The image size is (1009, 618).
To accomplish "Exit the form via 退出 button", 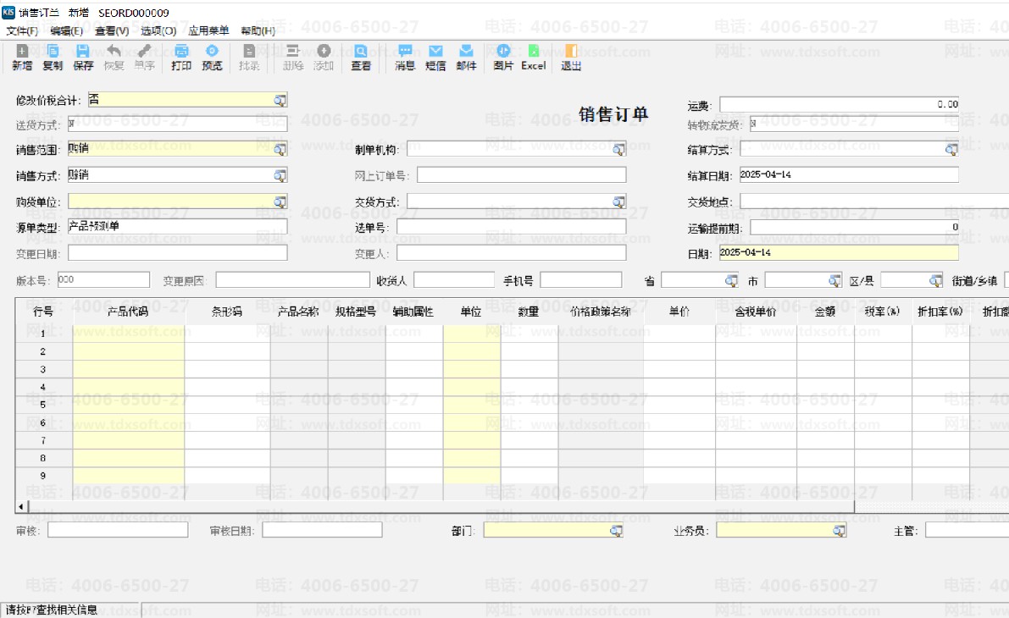I will coord(569,58).
